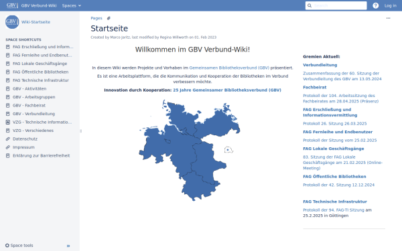Open Protokoll der 94. FAG-TI Sitzung
This screenshot has height=251, width=402.
(334, 210)
